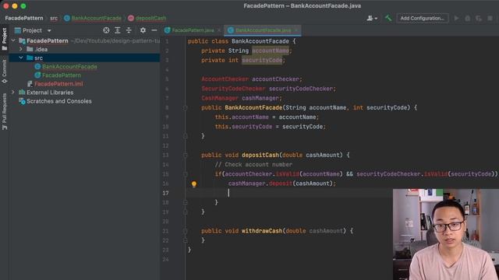Open the Project tool window sidebar tab
This screenshot has width=499, height=280.
4,40
